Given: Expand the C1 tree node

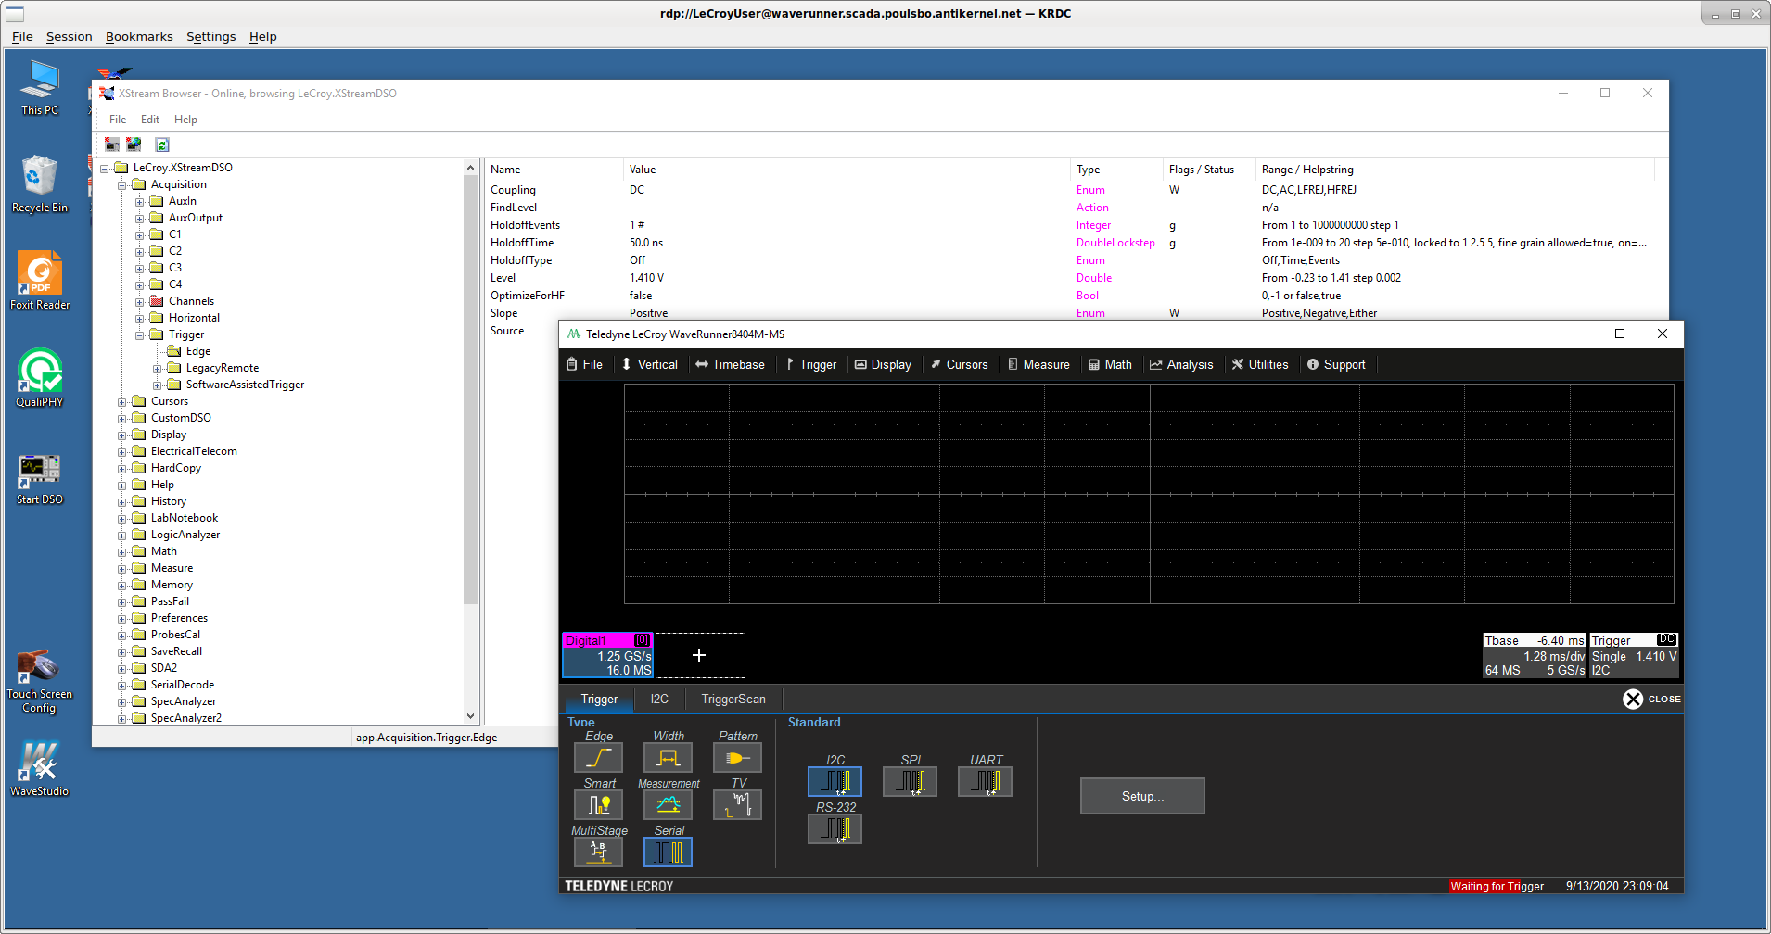Looking at the screenshot, I should 140,235.
